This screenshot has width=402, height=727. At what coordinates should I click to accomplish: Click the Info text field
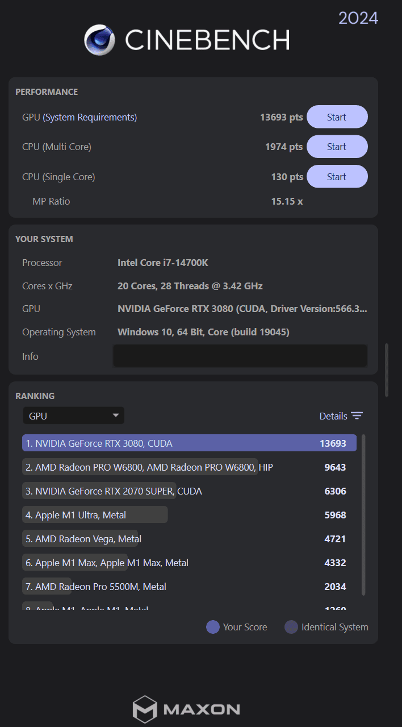point(240,356)
